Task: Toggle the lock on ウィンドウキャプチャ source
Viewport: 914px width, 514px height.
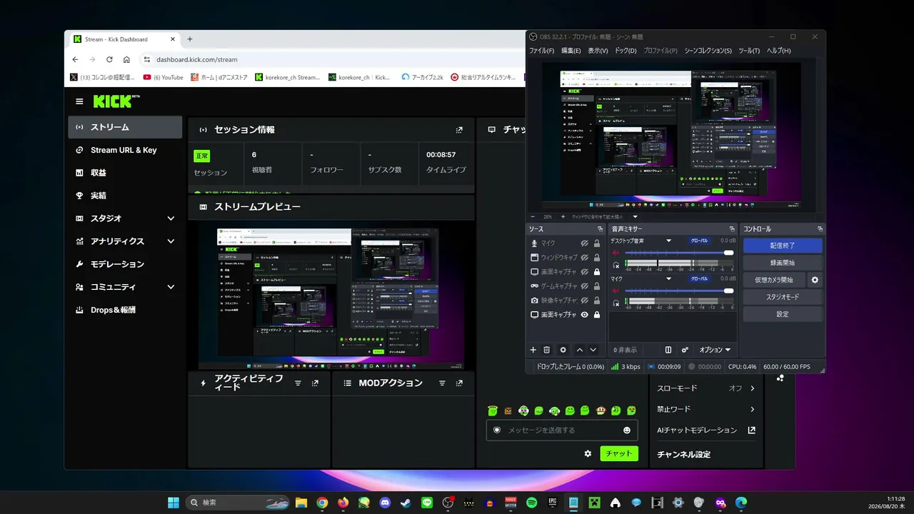Action: (x=597, y=258)
